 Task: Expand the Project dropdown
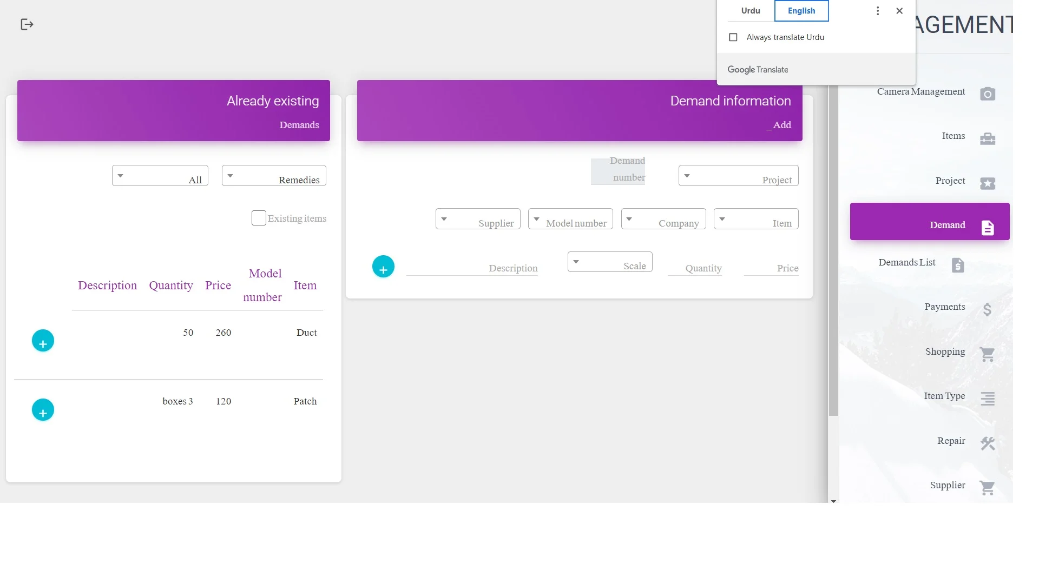click(738, 176)
